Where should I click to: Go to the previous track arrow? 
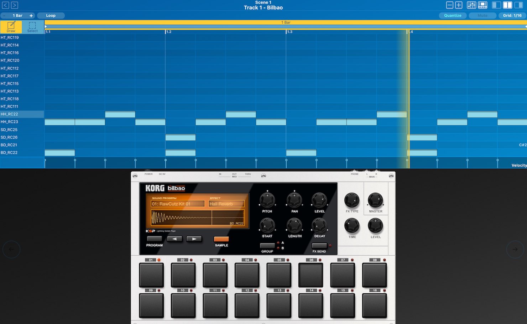pos(6,5)
